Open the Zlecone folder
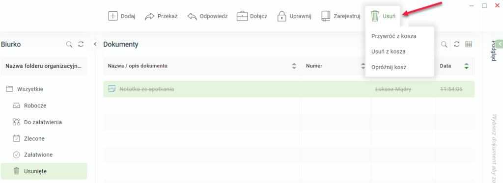503x183 pixels. coord(44,139)
